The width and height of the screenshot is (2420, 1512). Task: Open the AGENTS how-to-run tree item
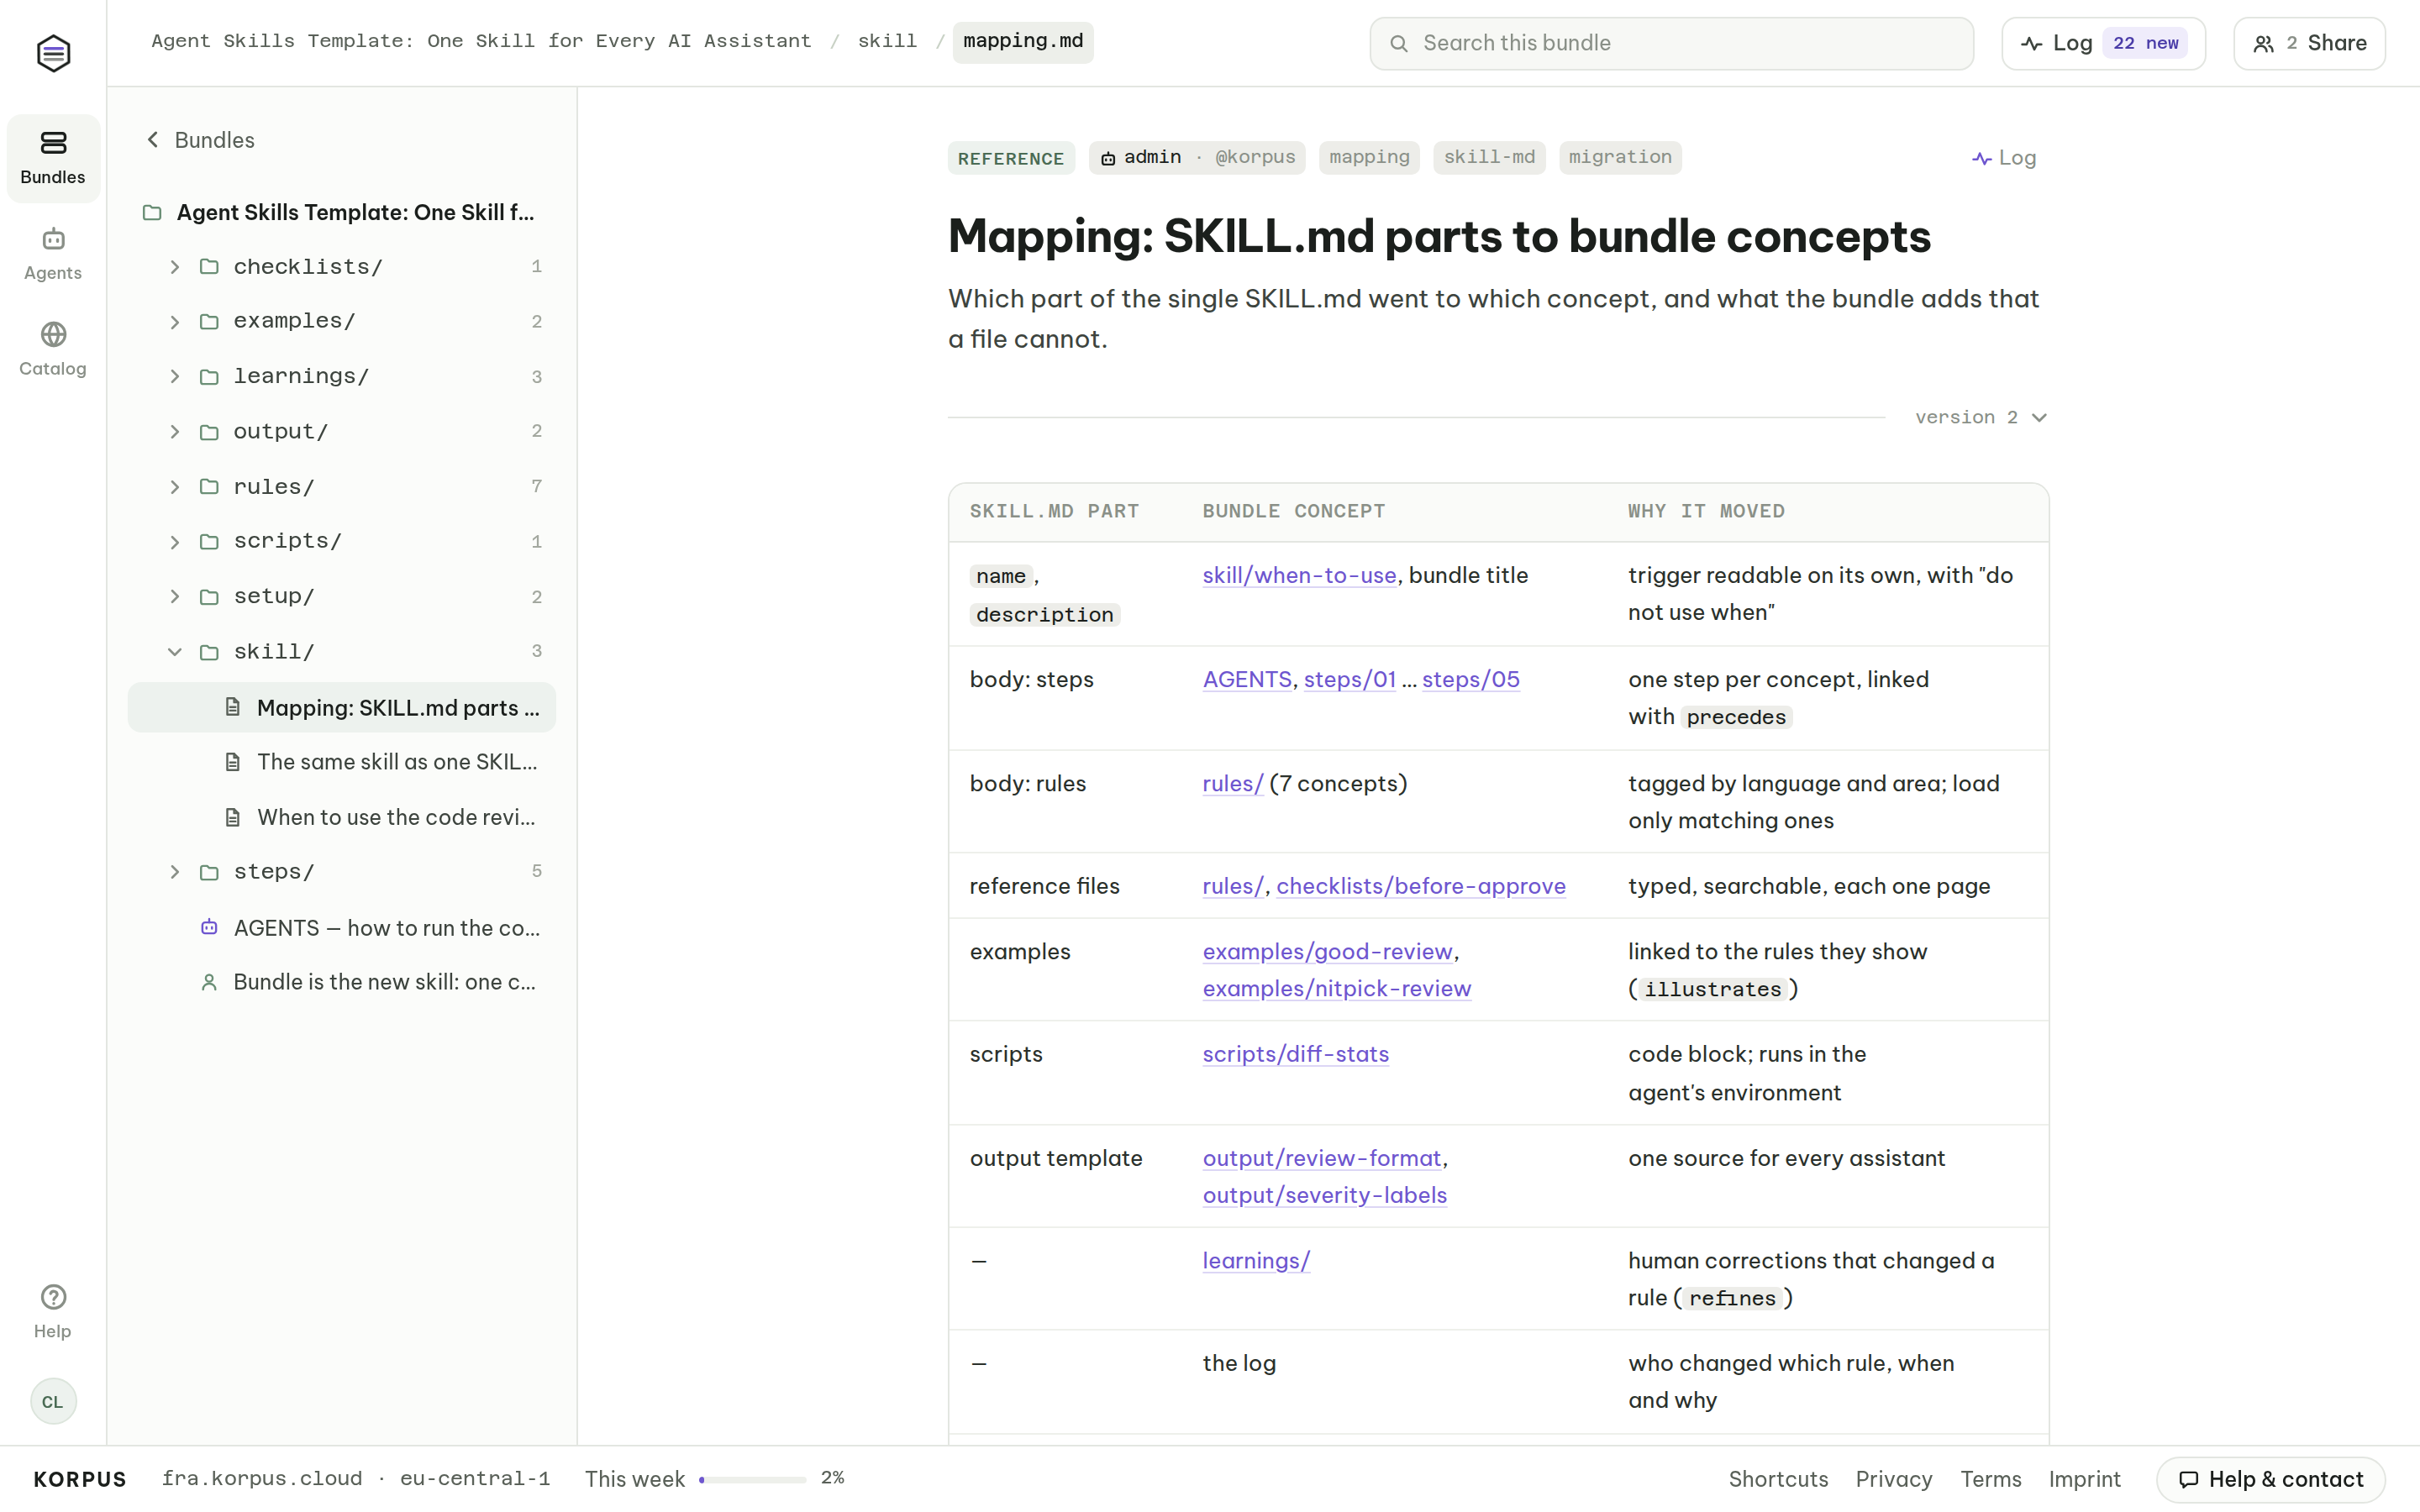click(342, 927)
